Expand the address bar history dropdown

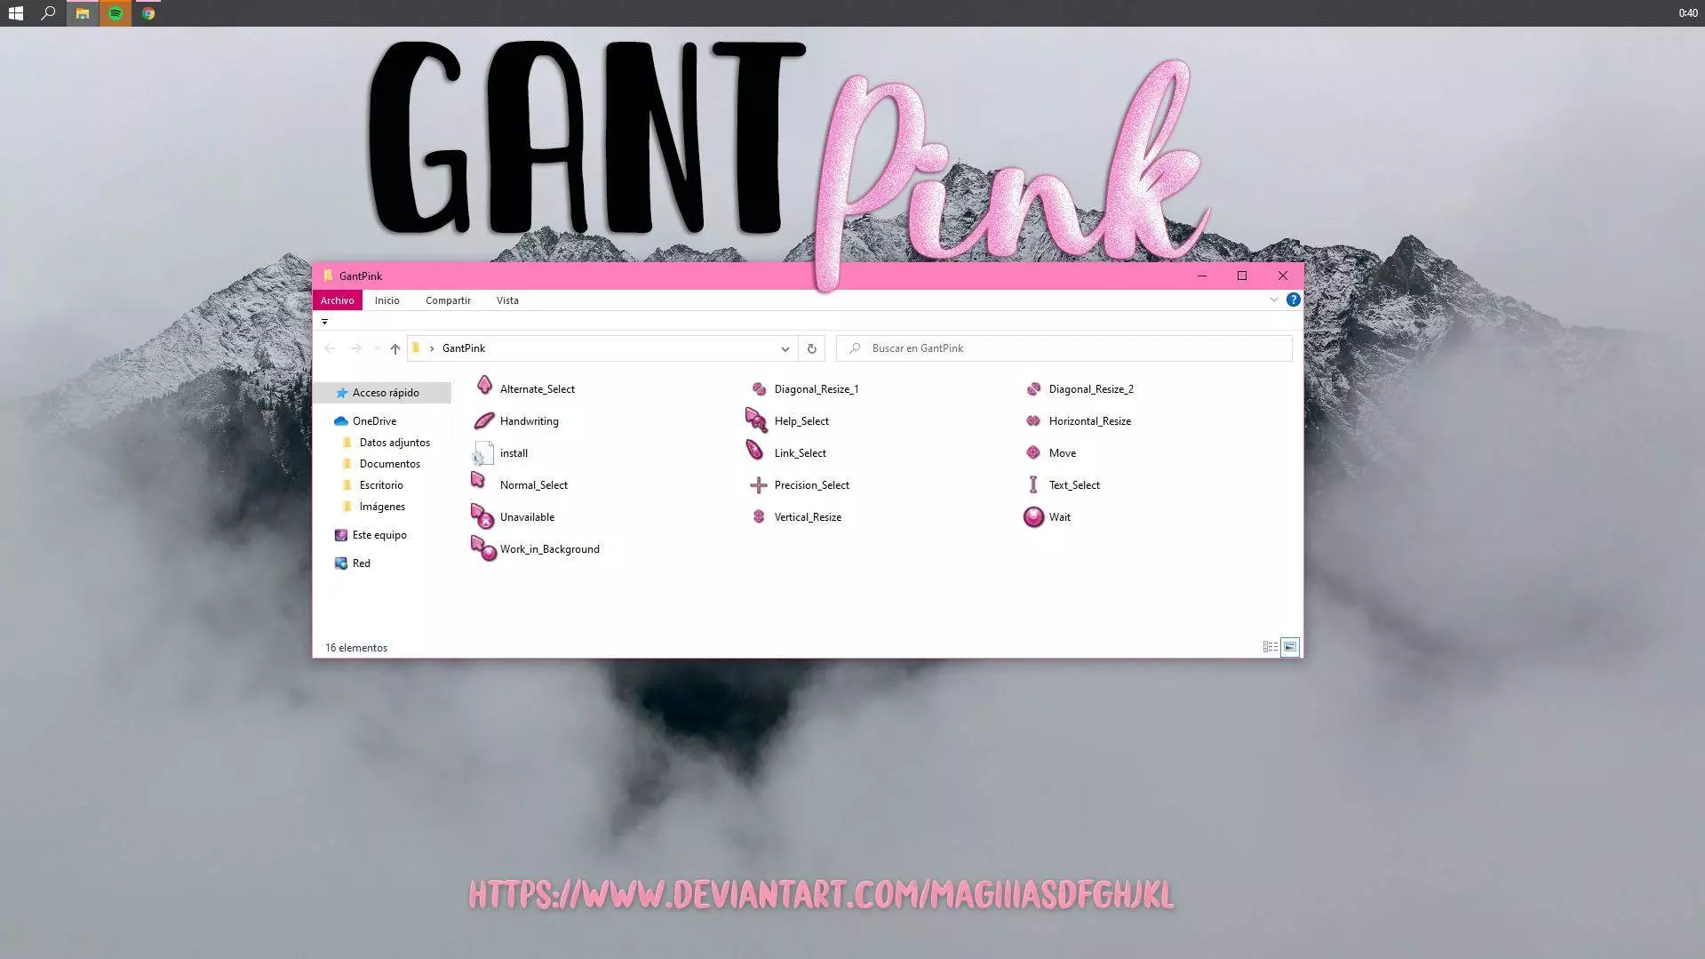click(x=785, y=348)
